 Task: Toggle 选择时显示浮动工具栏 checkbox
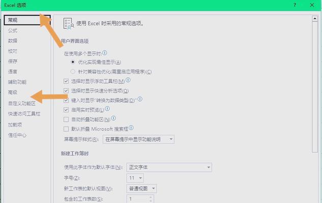pyautogui.click(x=66, y=81)
